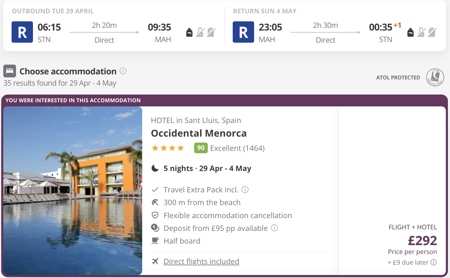Click the ATOL Protected badge logo
The width and height of the screenshot is (450, 278).
(435, 77)
